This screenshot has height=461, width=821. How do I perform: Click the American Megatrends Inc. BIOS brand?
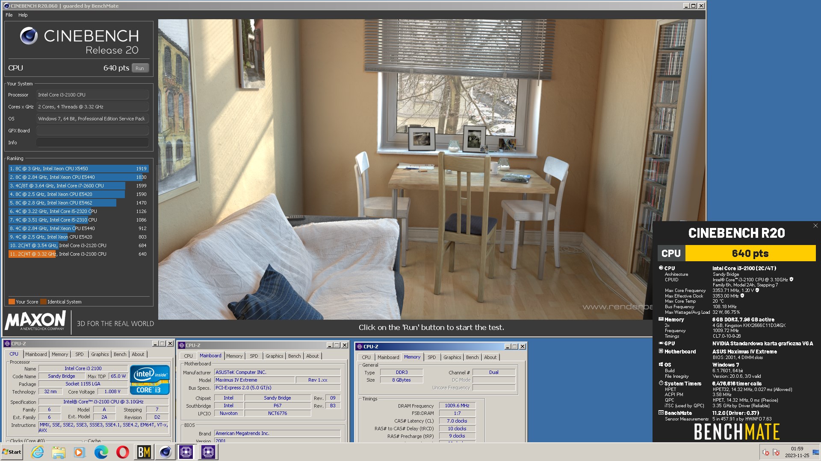tap(277, 433)
